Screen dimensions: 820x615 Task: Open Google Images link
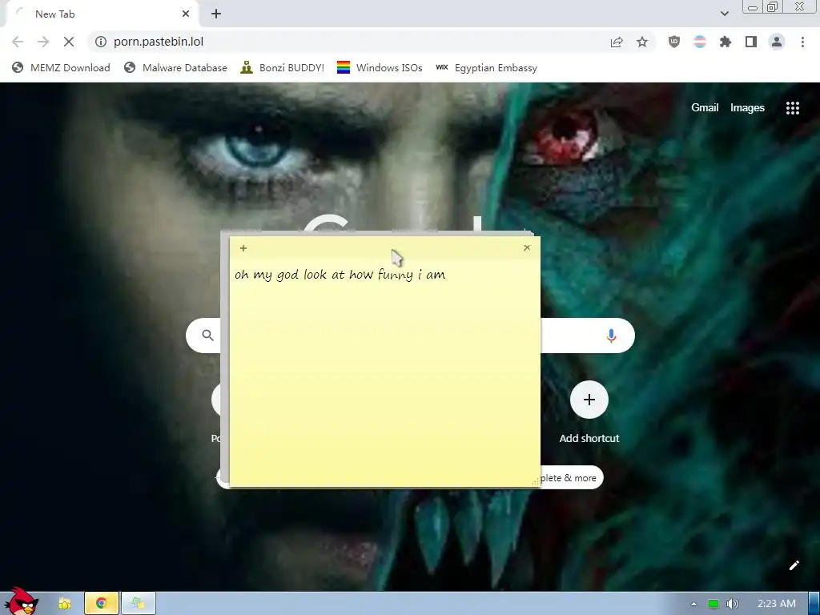coord(747,108)
